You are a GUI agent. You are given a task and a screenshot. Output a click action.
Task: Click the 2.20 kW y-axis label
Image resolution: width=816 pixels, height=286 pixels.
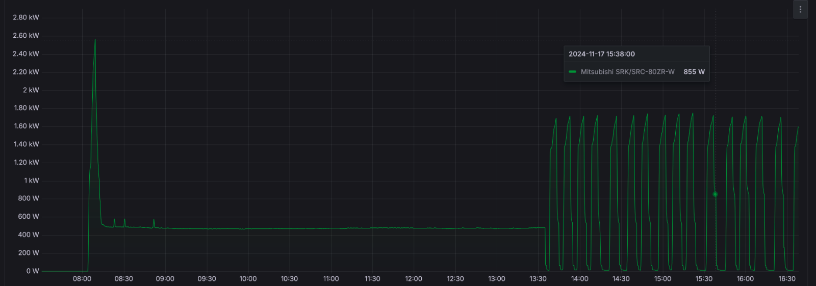(26, 72)
